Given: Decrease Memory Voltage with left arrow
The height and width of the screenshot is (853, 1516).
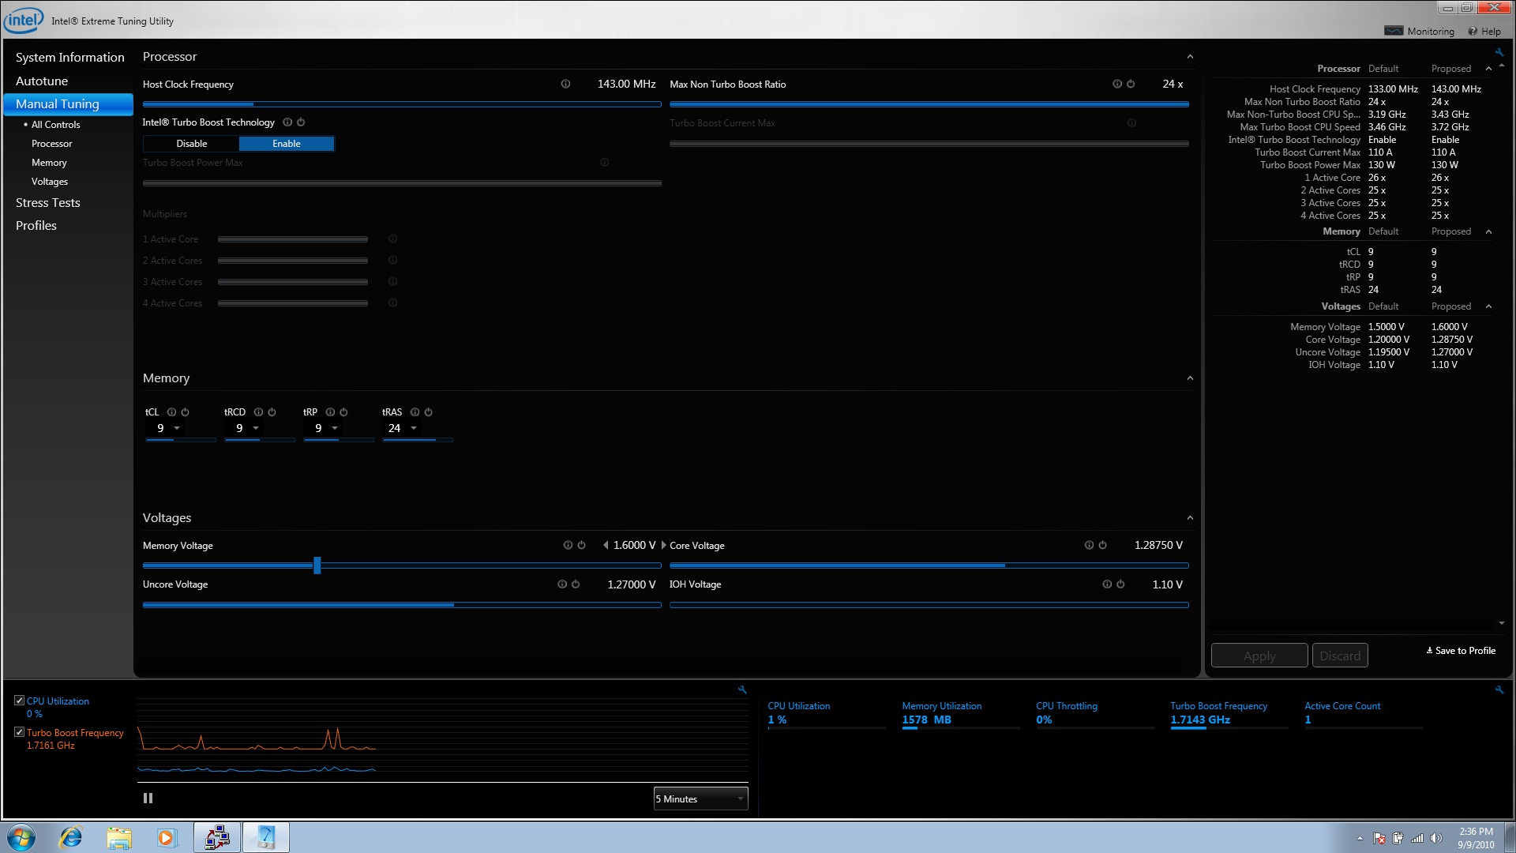Looking at the screenshot, I should pos(606,545).
